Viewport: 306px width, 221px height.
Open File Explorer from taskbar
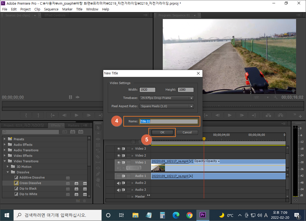point(135,215)
